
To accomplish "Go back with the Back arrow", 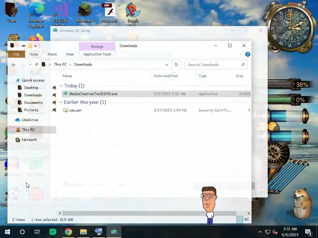I will pyautogui.click(x=14, y=65).
